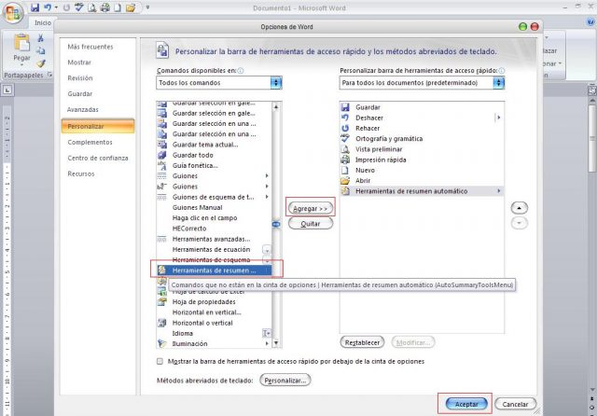This screenshot has height=416, width=597.
Task: Move selected item up with arrow button
Action: 520,208
